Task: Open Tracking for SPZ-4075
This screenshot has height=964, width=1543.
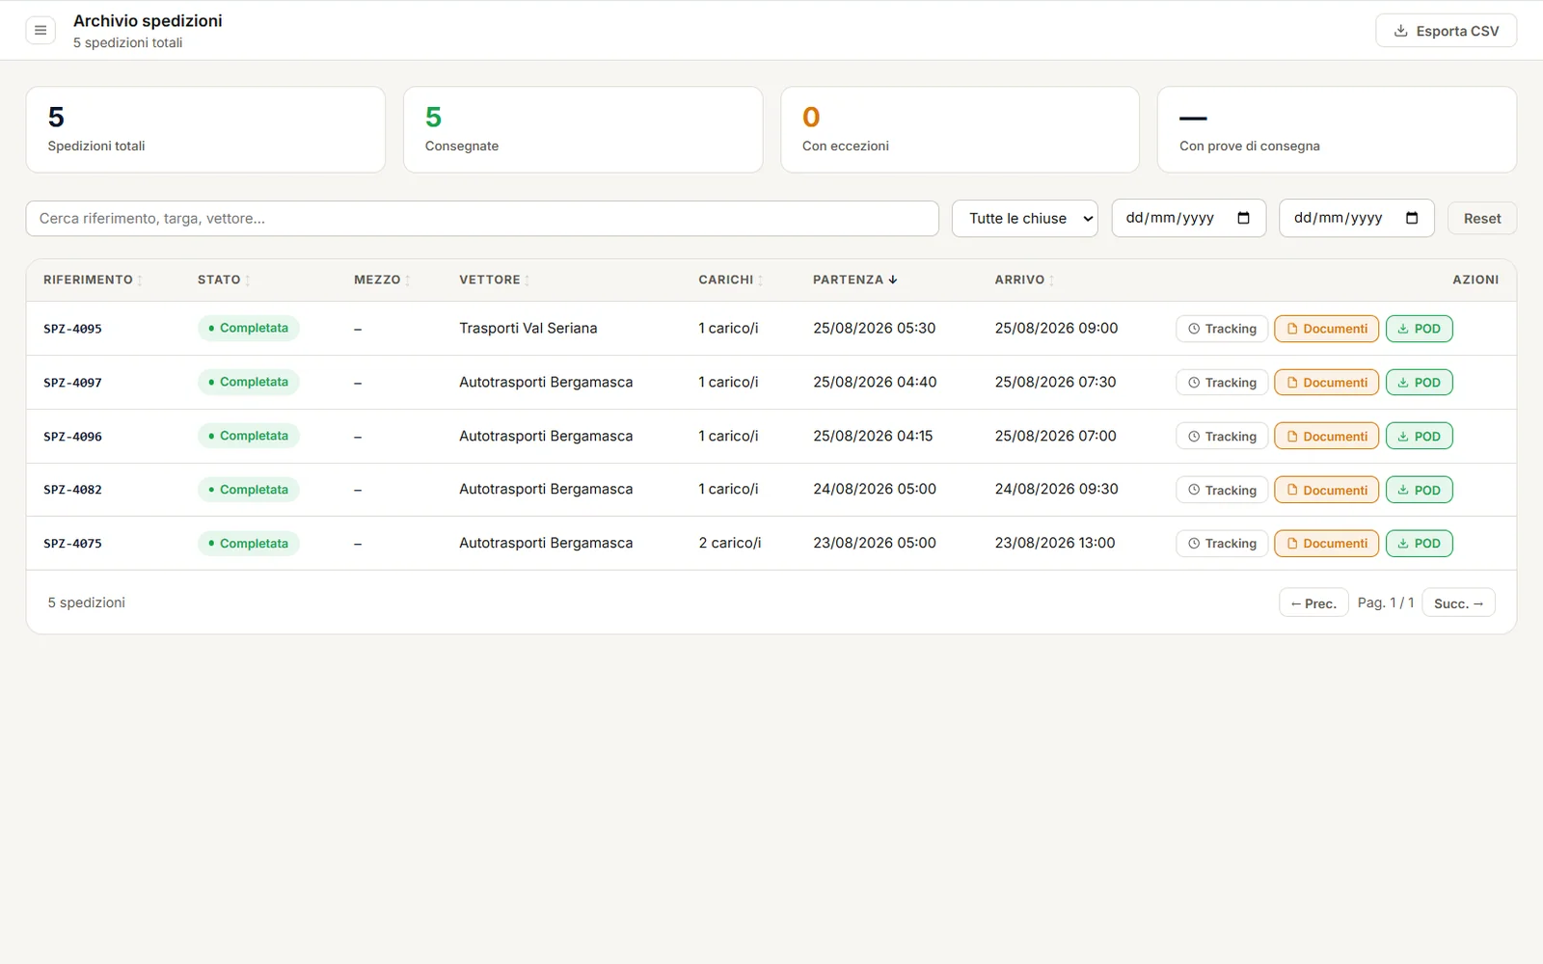Action: pos(1222,544)
